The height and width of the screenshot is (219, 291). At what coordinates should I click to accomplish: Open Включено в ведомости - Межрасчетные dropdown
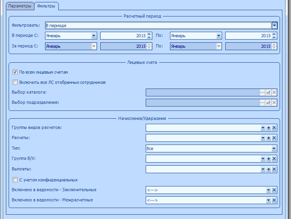click(268, 200)
